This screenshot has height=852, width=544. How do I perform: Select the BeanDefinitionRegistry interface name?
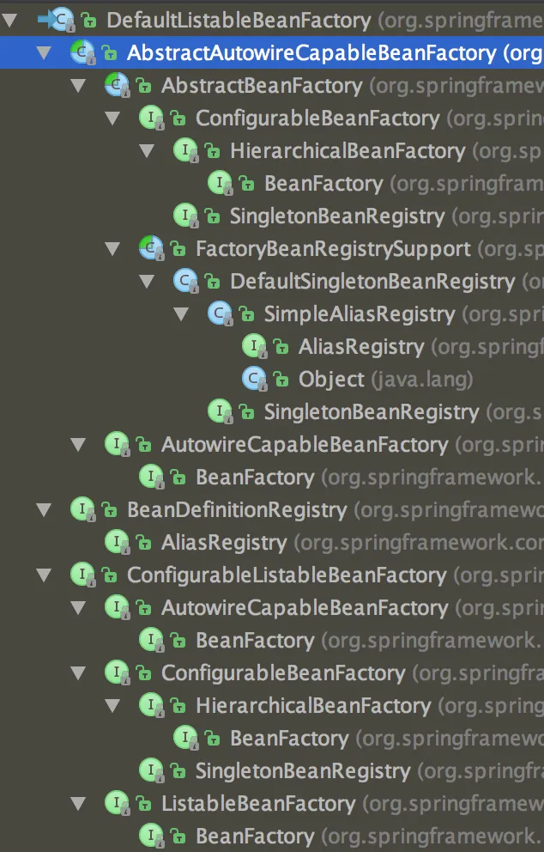coord(237,510)
